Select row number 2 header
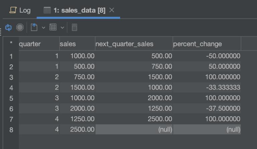Viewport: 257px width, 149px height. [x=11, y=67]
